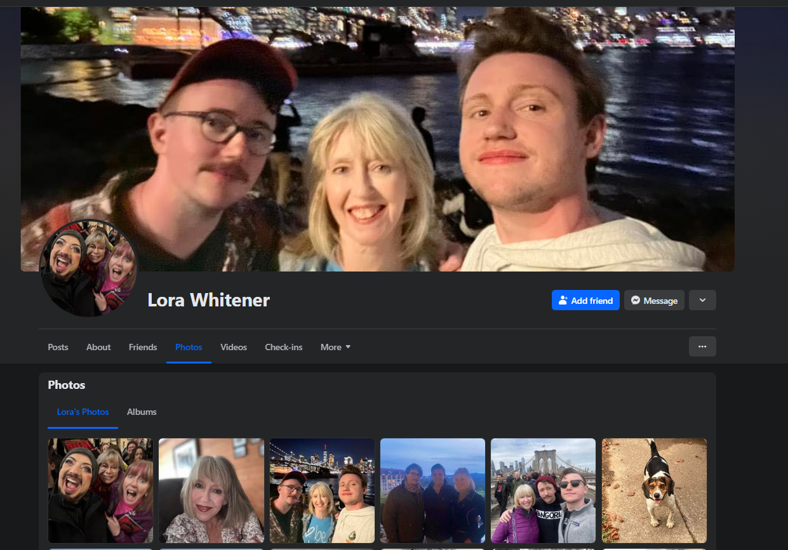The width and height of the screenshot is (788, 550).
Task: Open the three-dots profile options menu
Action: pos(702,346)
